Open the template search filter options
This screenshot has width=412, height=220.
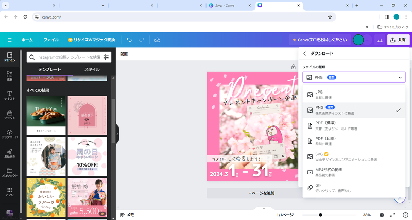click(x=106, y=57)
